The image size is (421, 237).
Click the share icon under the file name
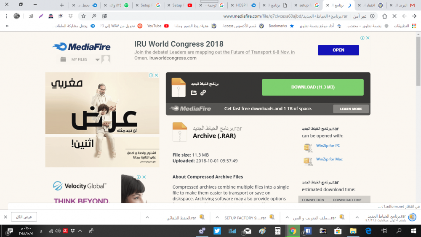(194, 93)
